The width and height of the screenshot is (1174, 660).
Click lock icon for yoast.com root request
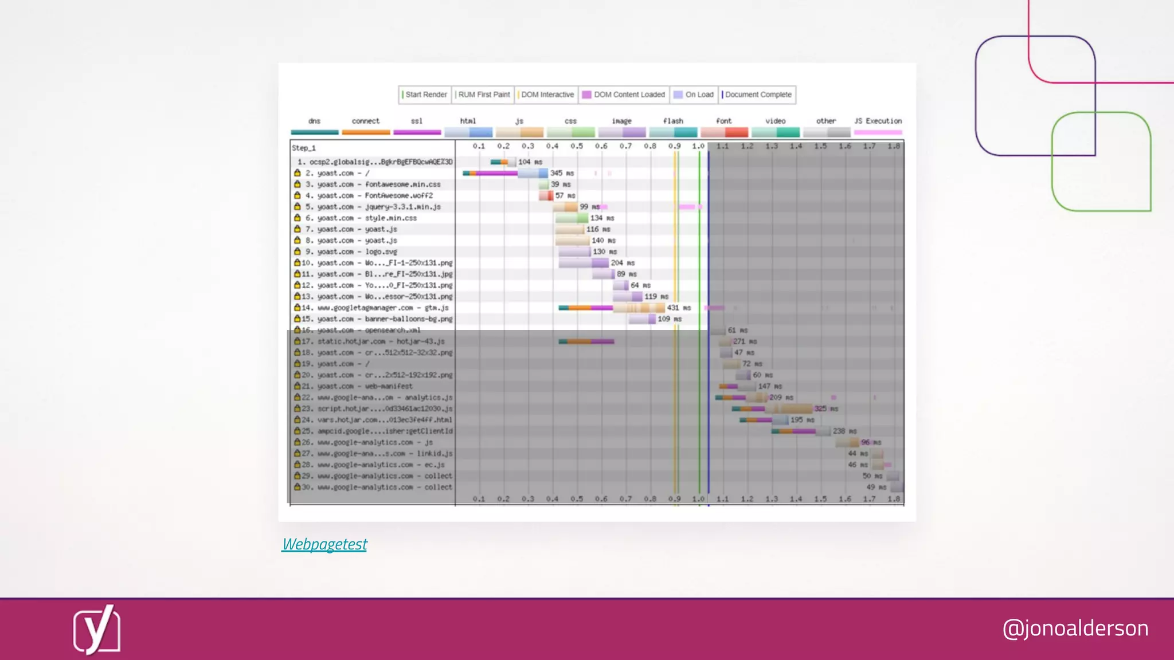298,172
